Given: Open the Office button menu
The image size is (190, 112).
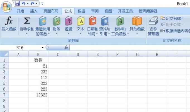Looking at the screenshot, I should (x=6, y=7).
